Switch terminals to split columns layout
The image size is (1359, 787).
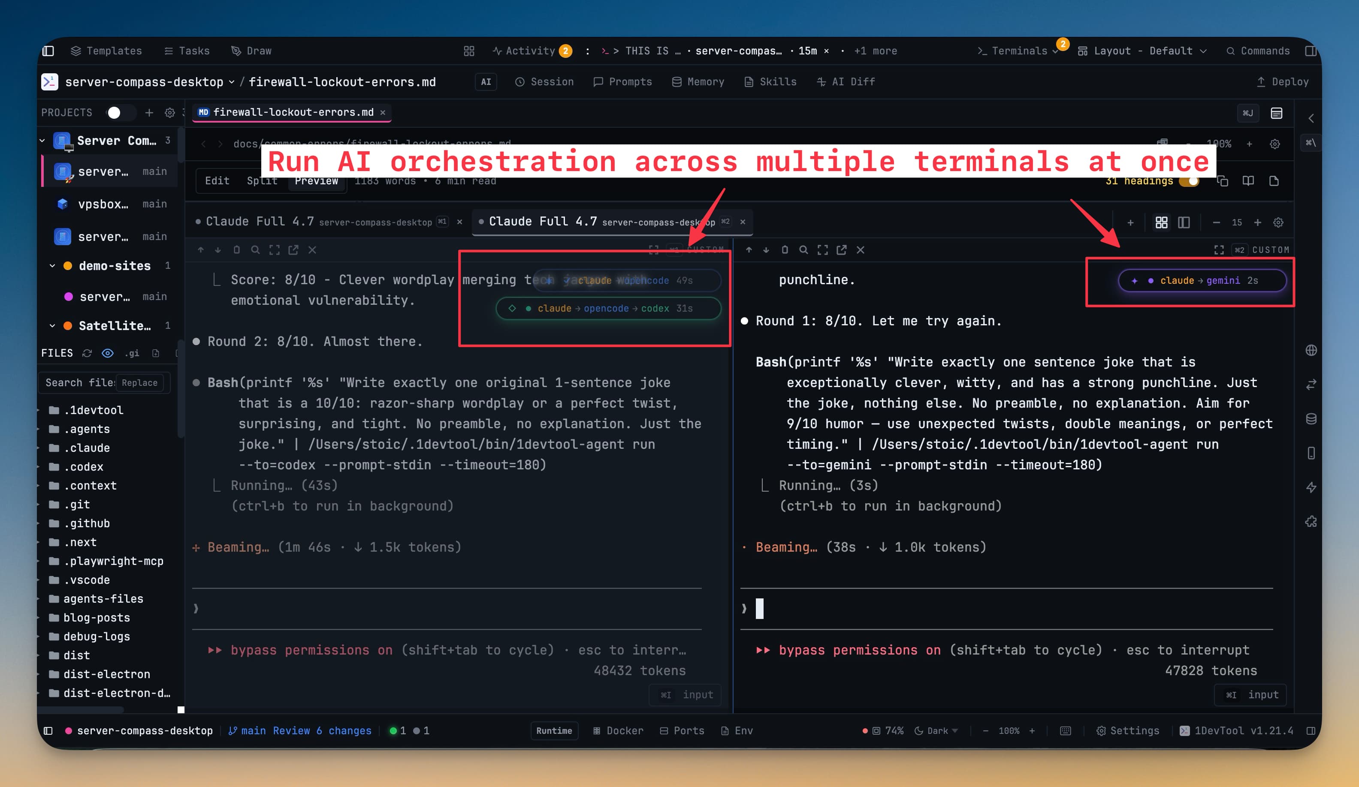[x=1184, y=222]
